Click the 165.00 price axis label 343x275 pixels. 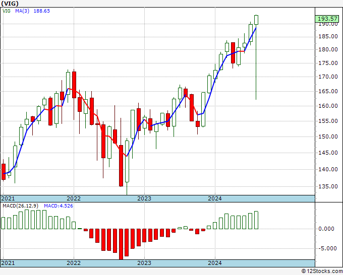[x=328, y=91]
